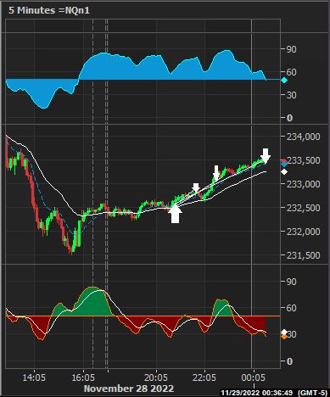The image size is (330, 397).
Task: Click the white diamond marker on the bottom oscillator axis
Action: tap(284, 332)
